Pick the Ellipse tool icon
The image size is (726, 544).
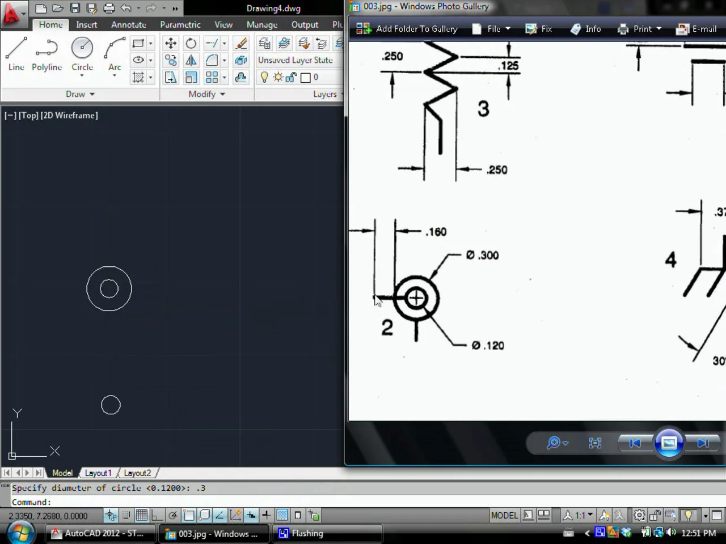point(138,60)
